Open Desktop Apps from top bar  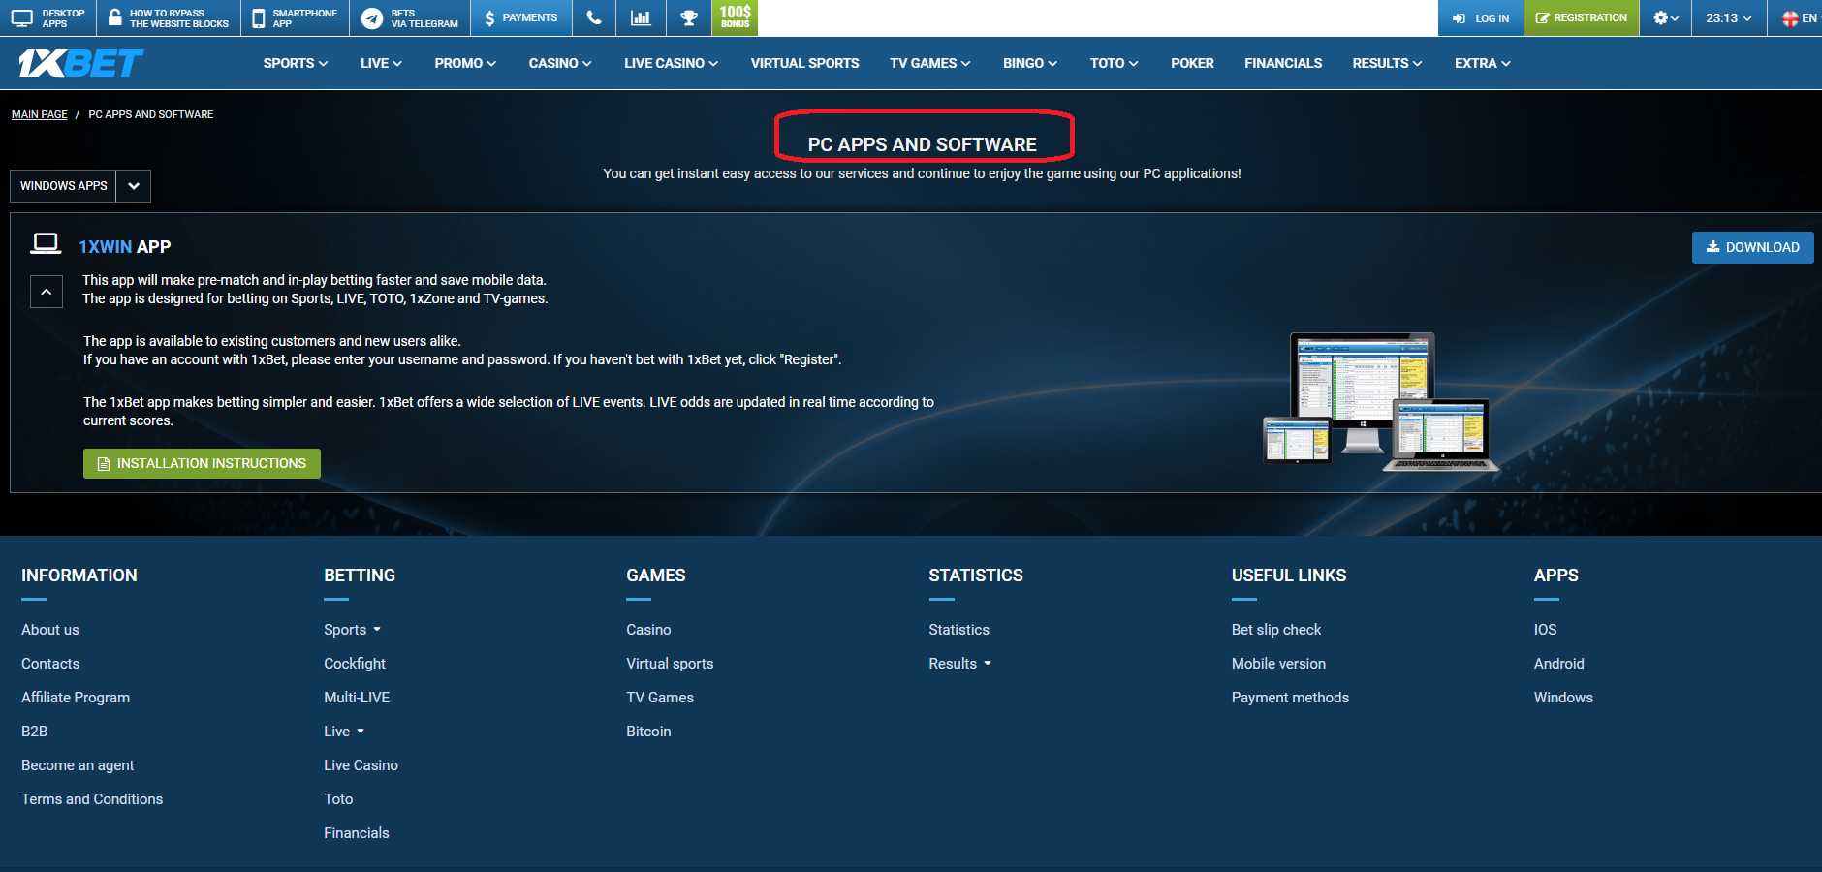coord(48,17)
